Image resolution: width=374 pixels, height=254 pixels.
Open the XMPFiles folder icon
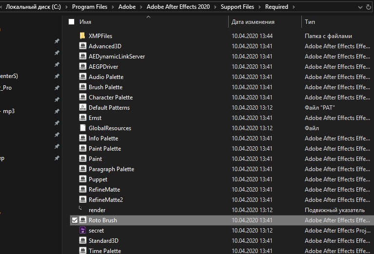point(82,36)
